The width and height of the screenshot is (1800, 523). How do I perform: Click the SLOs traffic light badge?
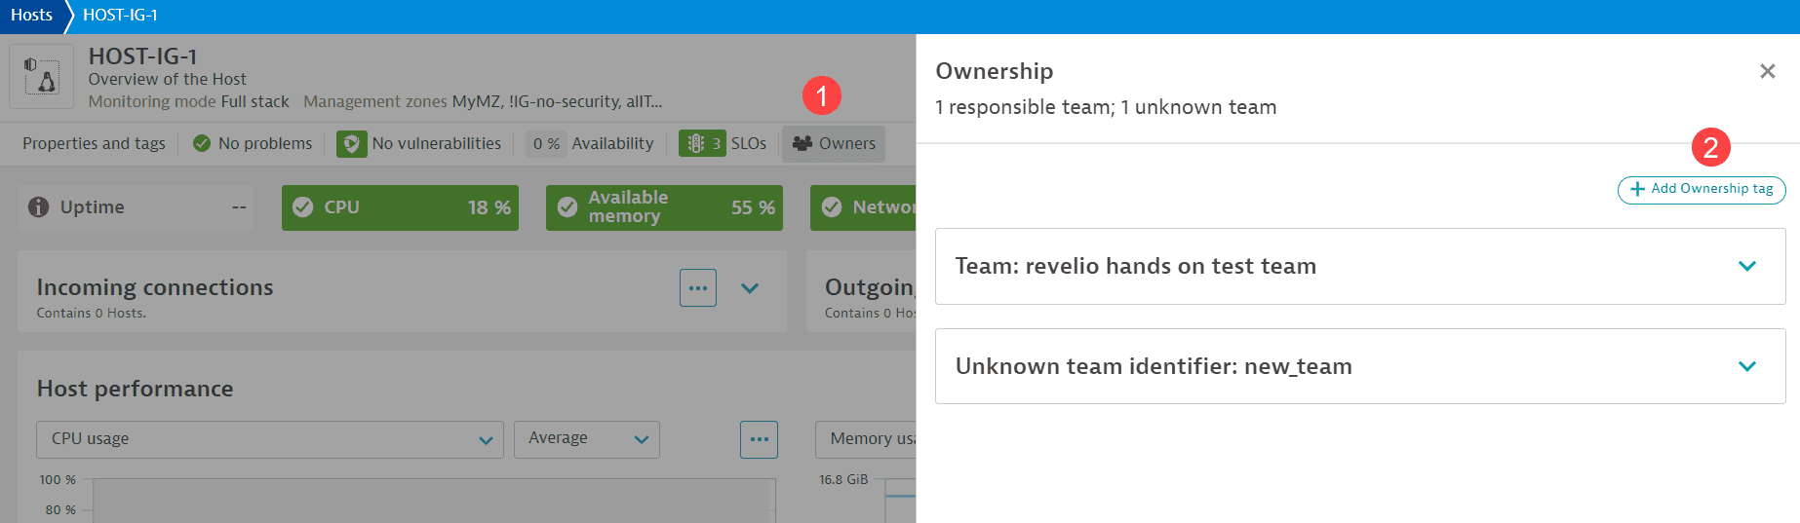pyautogui.click(x=702, y=143)
